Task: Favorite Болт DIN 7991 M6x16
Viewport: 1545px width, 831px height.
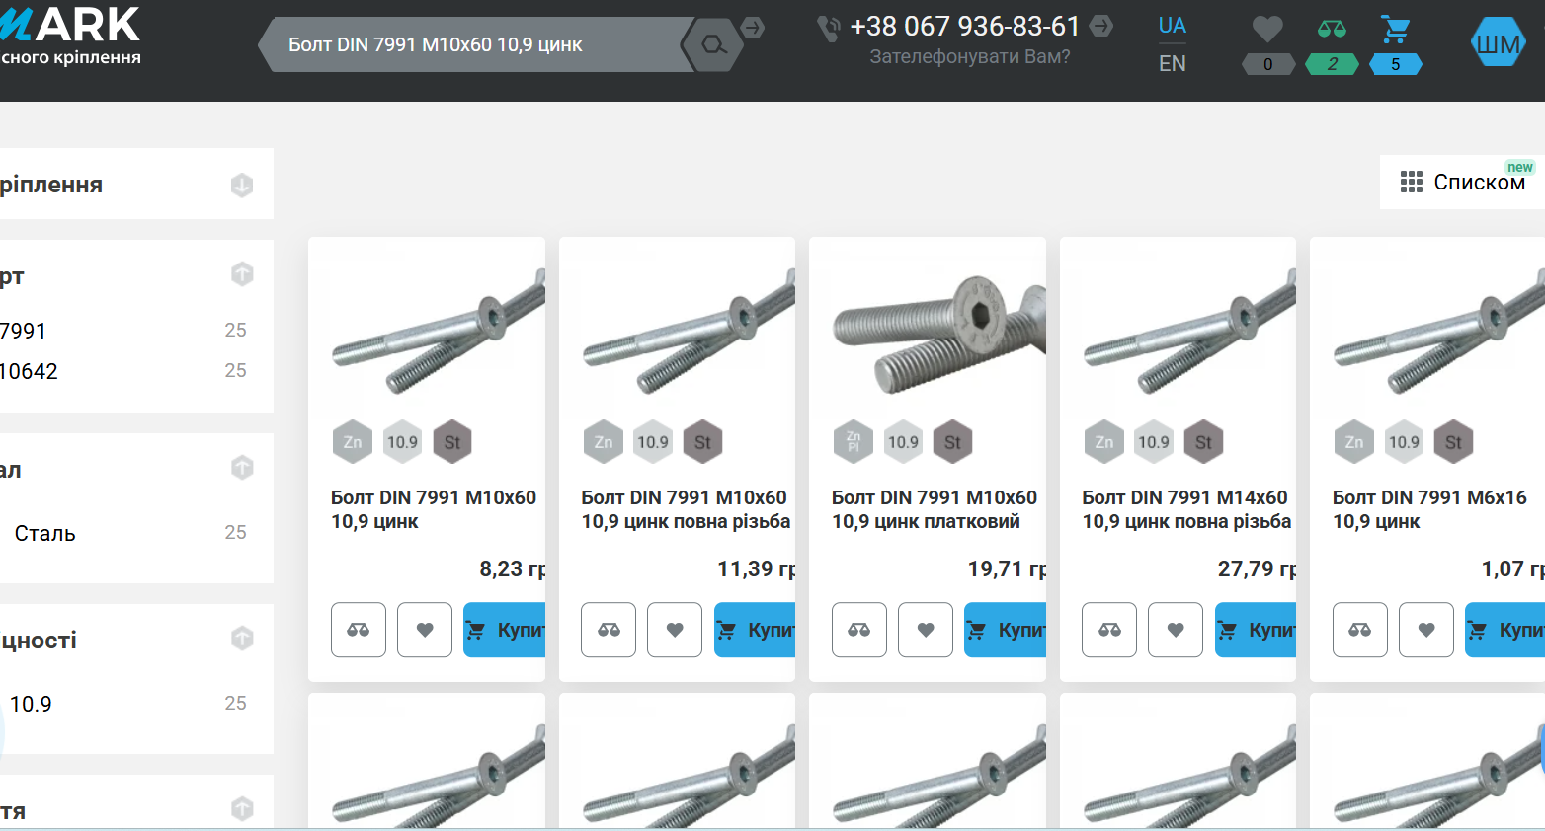Action: point(1426,630)
